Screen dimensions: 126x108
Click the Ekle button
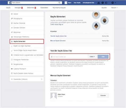point(103,57)
